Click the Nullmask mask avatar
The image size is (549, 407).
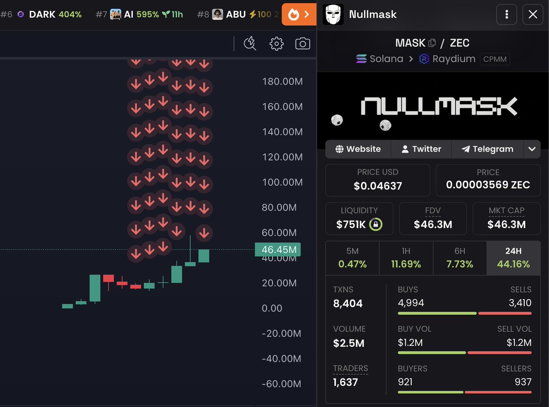click(x=334, y=15)
